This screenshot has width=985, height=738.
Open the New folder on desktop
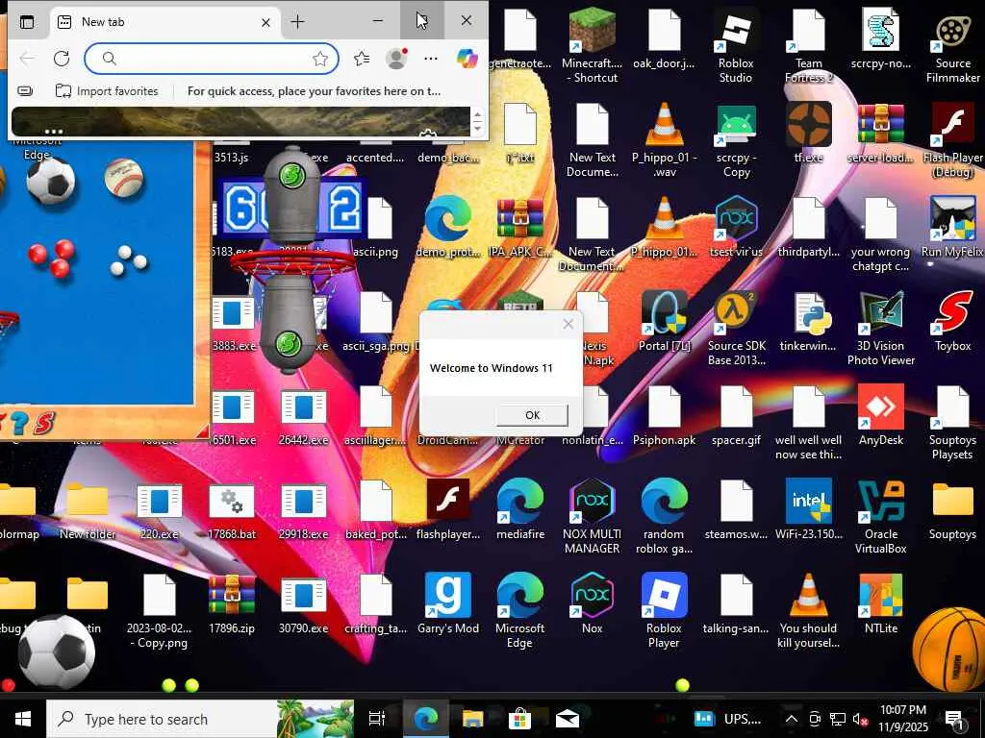[x=88, y=509]
